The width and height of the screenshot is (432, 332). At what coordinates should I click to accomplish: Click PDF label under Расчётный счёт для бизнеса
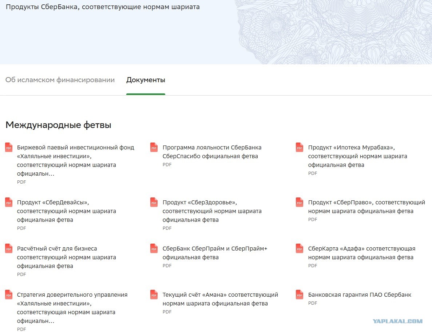coord(21,275)
